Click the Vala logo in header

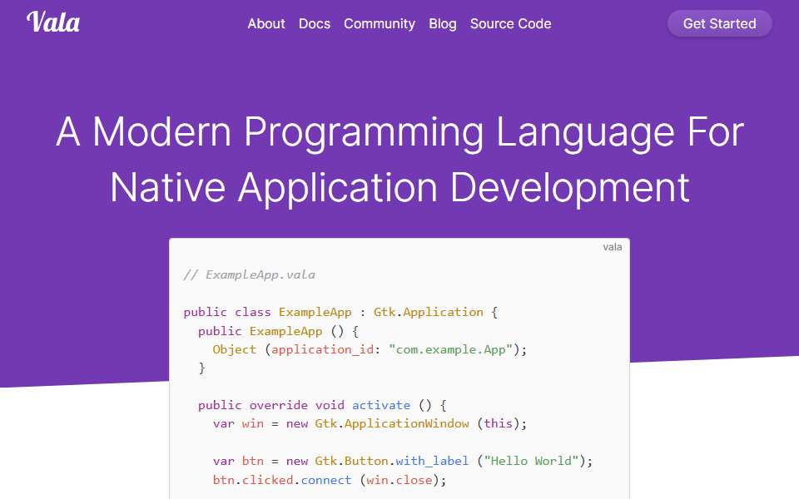(x=53, y=22)
